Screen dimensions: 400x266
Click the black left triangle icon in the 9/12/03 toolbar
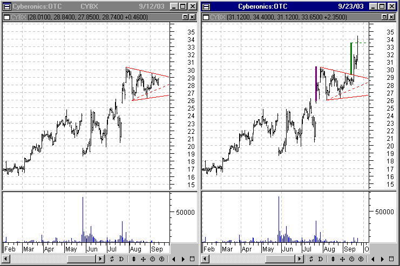pos(174,259)
